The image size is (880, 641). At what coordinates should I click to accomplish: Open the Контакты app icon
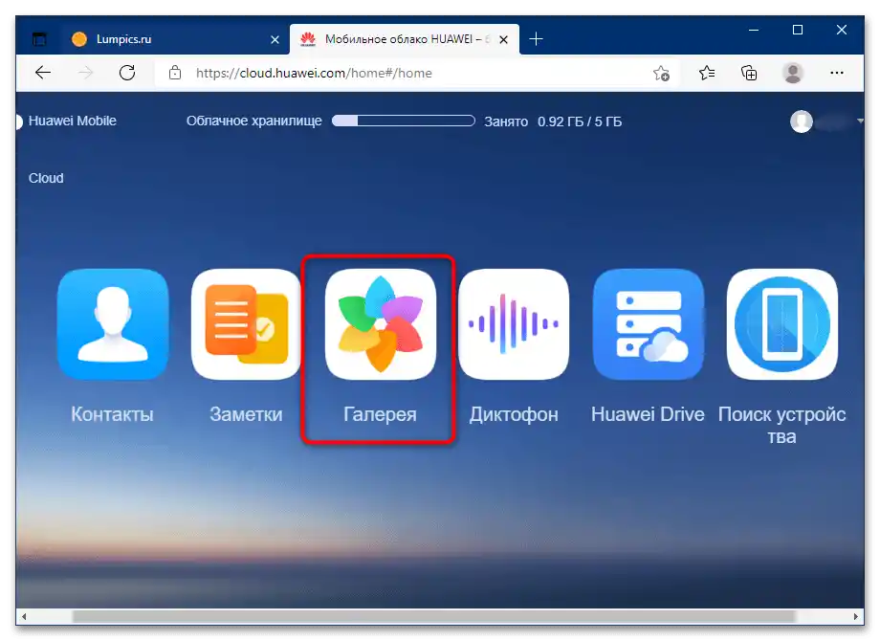[x=113, y=324]
